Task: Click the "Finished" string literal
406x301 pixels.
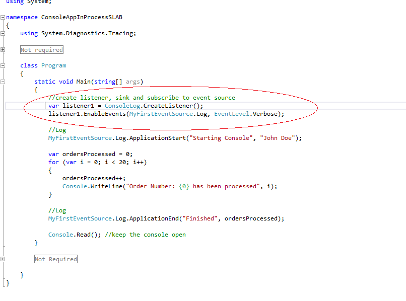Action: (199, 218)
